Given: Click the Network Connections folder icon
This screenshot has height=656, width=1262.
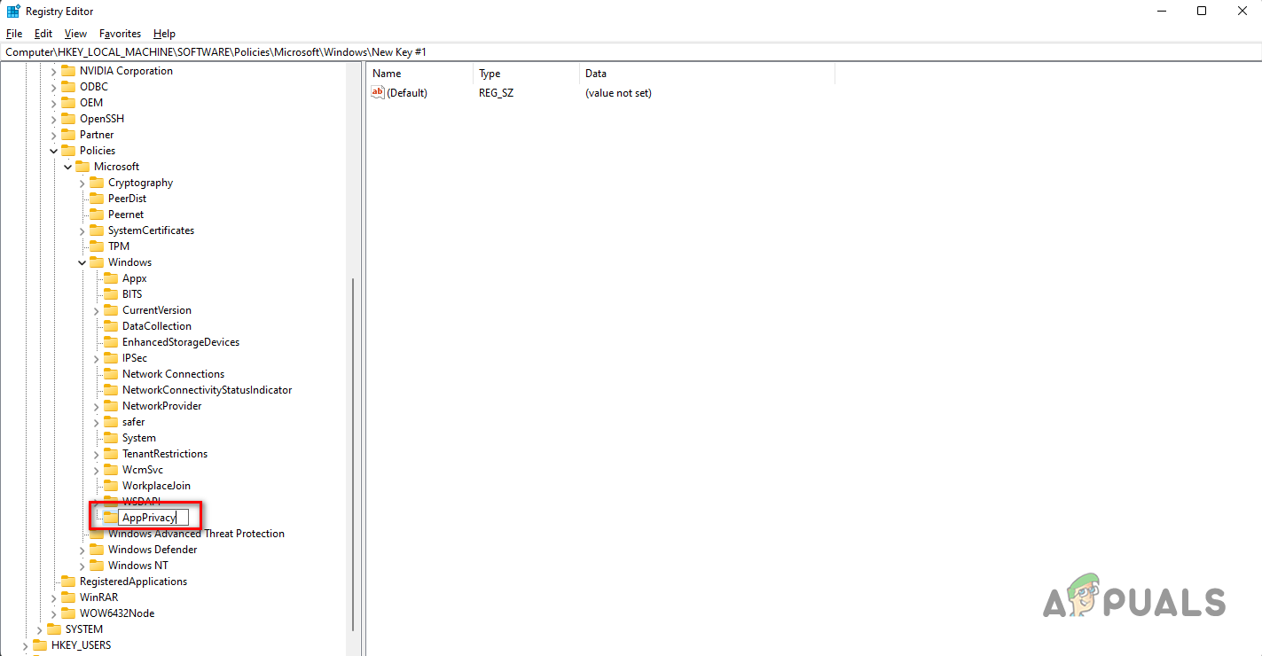Looking at the screenshot, I should point(111,374).
